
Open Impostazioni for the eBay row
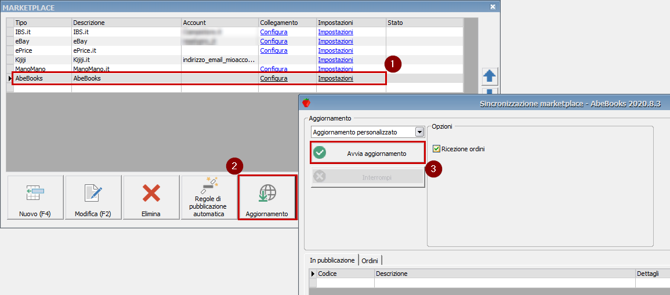335,41
